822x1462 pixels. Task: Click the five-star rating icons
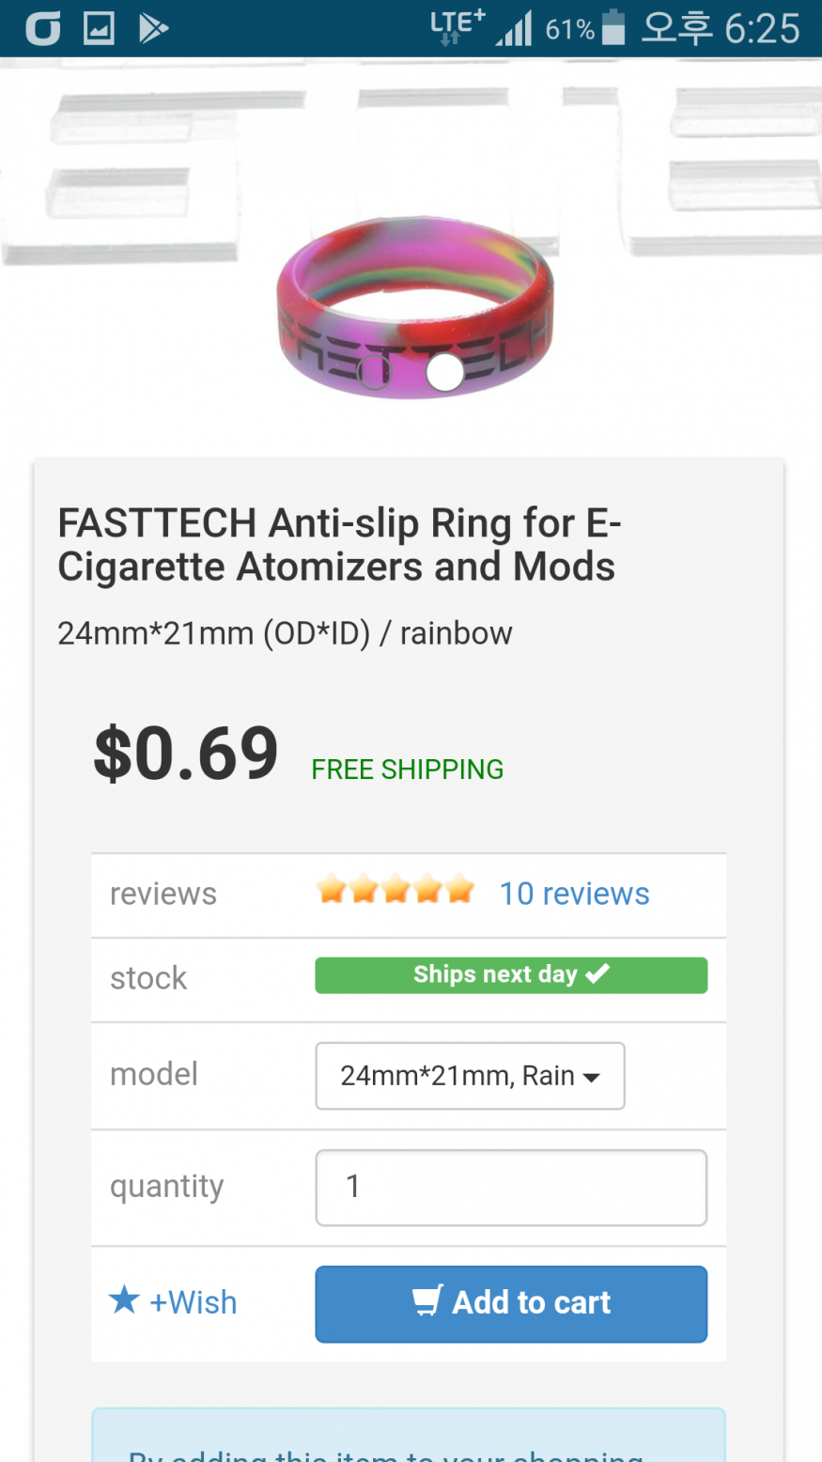tap(395, 889)
